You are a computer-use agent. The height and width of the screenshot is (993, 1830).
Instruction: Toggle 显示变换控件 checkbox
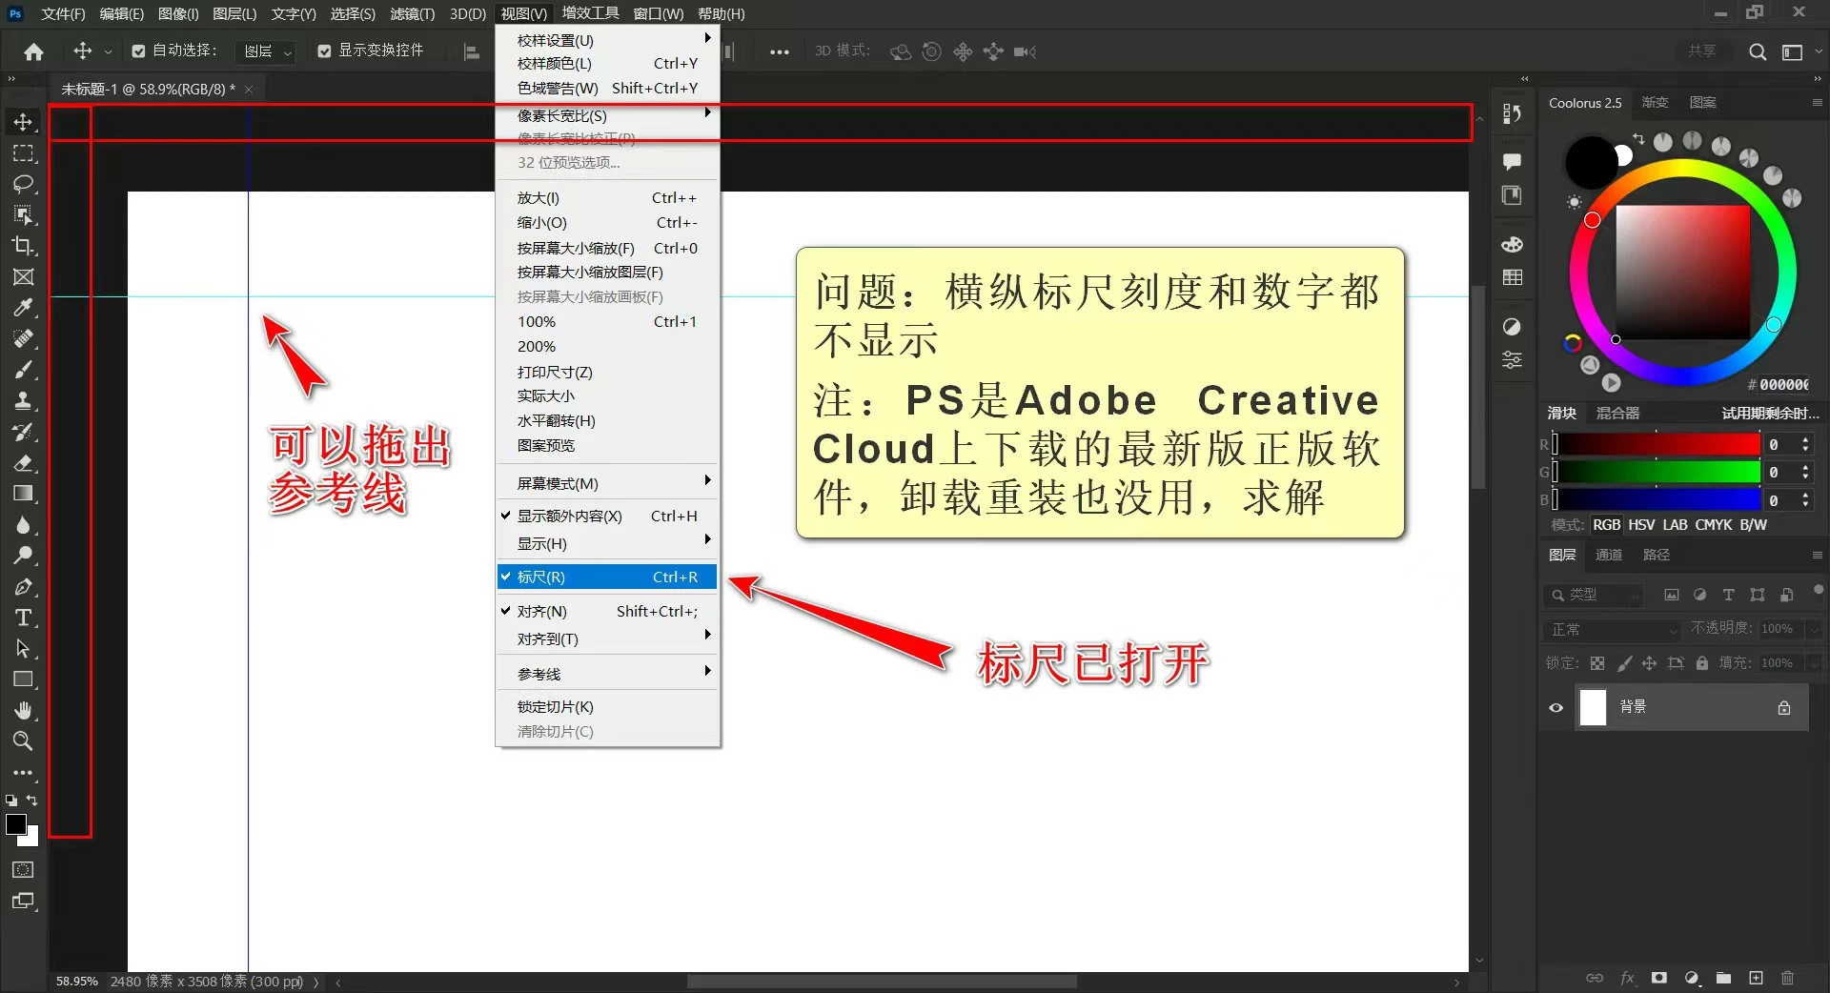pos(324,51)
